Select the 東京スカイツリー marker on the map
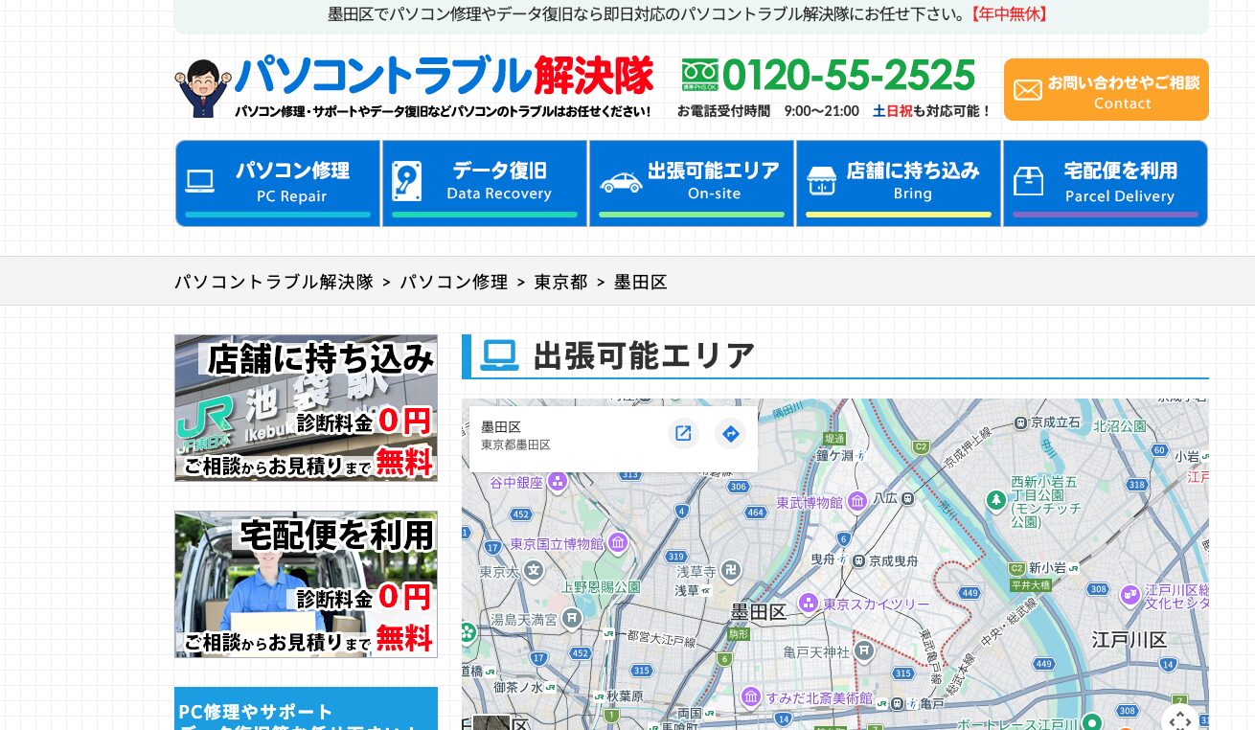Screen dimensions: 1255x730 pyautogui.click(x=810, y=604)
